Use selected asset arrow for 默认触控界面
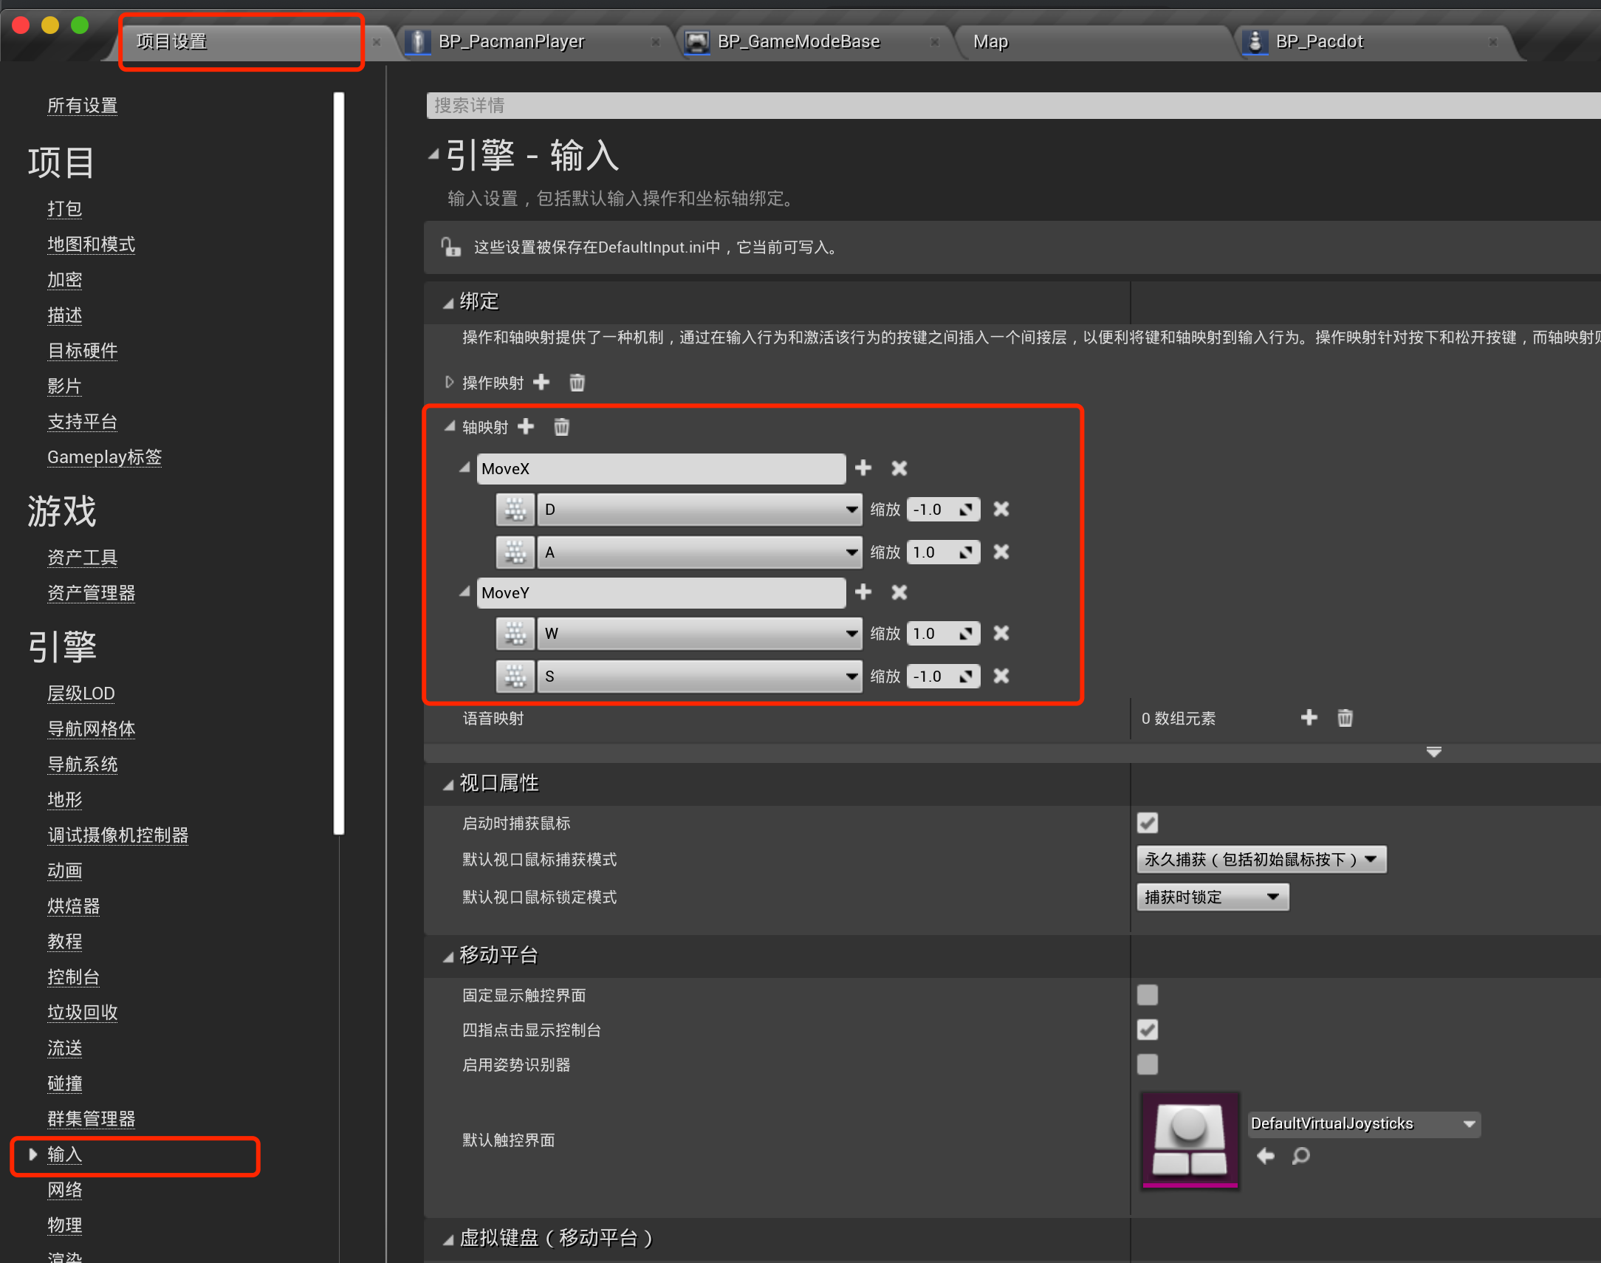Image resolution: width=1601 pixels, height=1263 pixels. (x=1266, y=1156)
